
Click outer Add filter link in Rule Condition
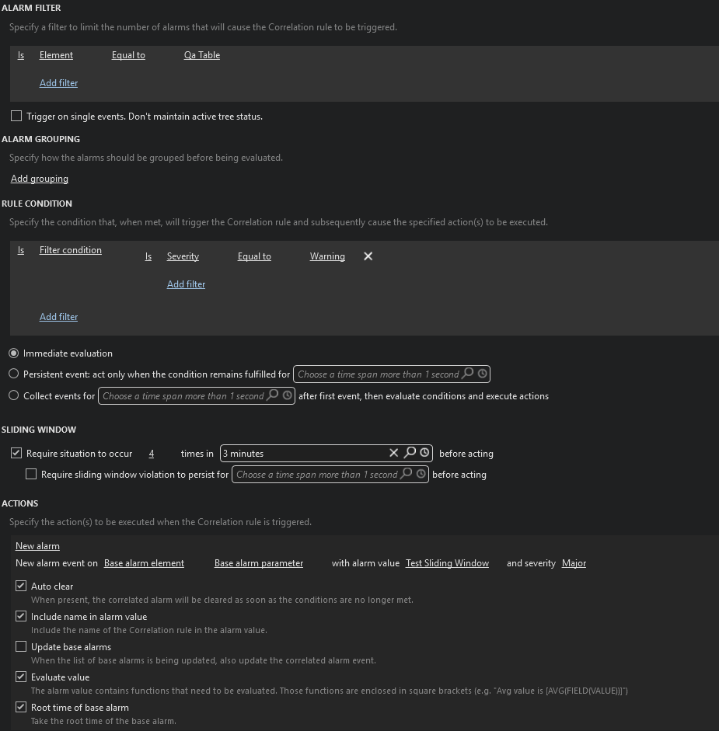tap(58, 316)
